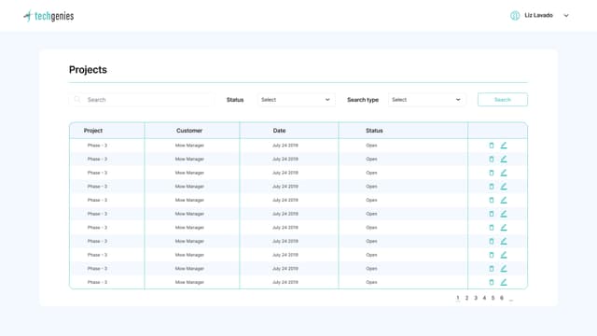Expand the Liz Lavado account menu chevron

pos(566,16)
